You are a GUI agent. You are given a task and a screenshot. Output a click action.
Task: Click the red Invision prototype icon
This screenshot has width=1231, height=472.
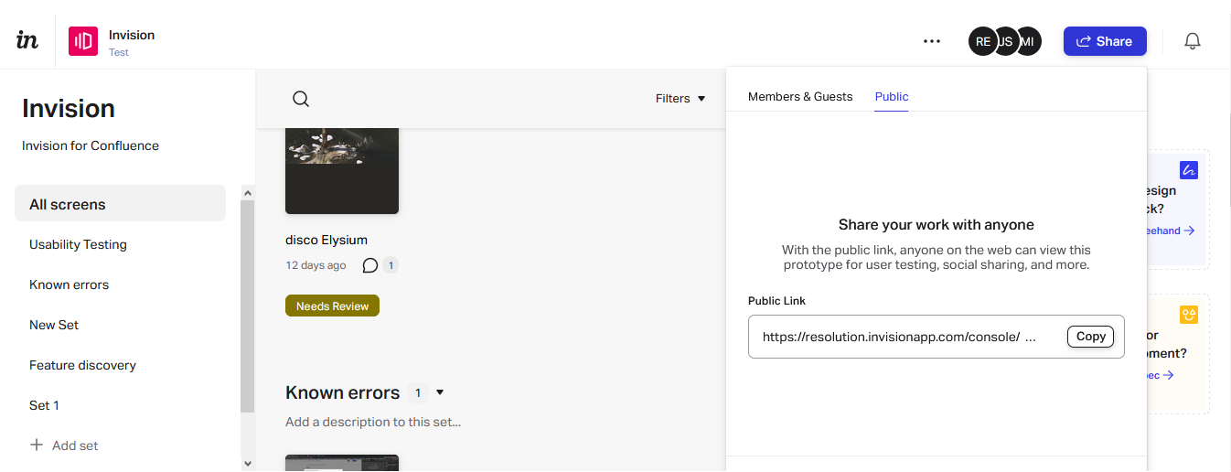tap(83, 41)
